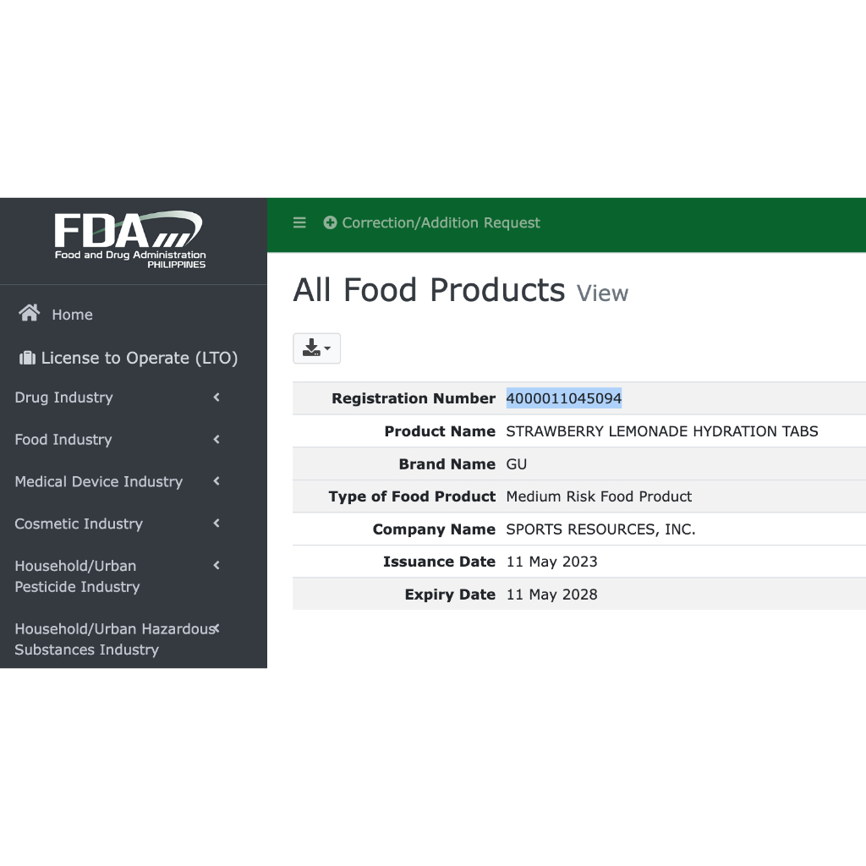
Task: Select Drug Industry in the sidebar
Action: pos(63,397)
